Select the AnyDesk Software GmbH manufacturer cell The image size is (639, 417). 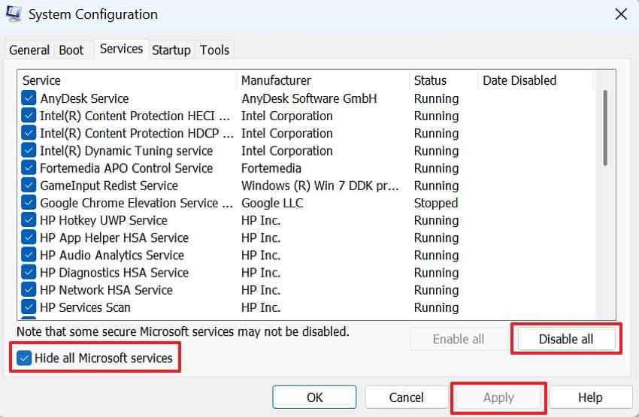click(x=309, y=98)
